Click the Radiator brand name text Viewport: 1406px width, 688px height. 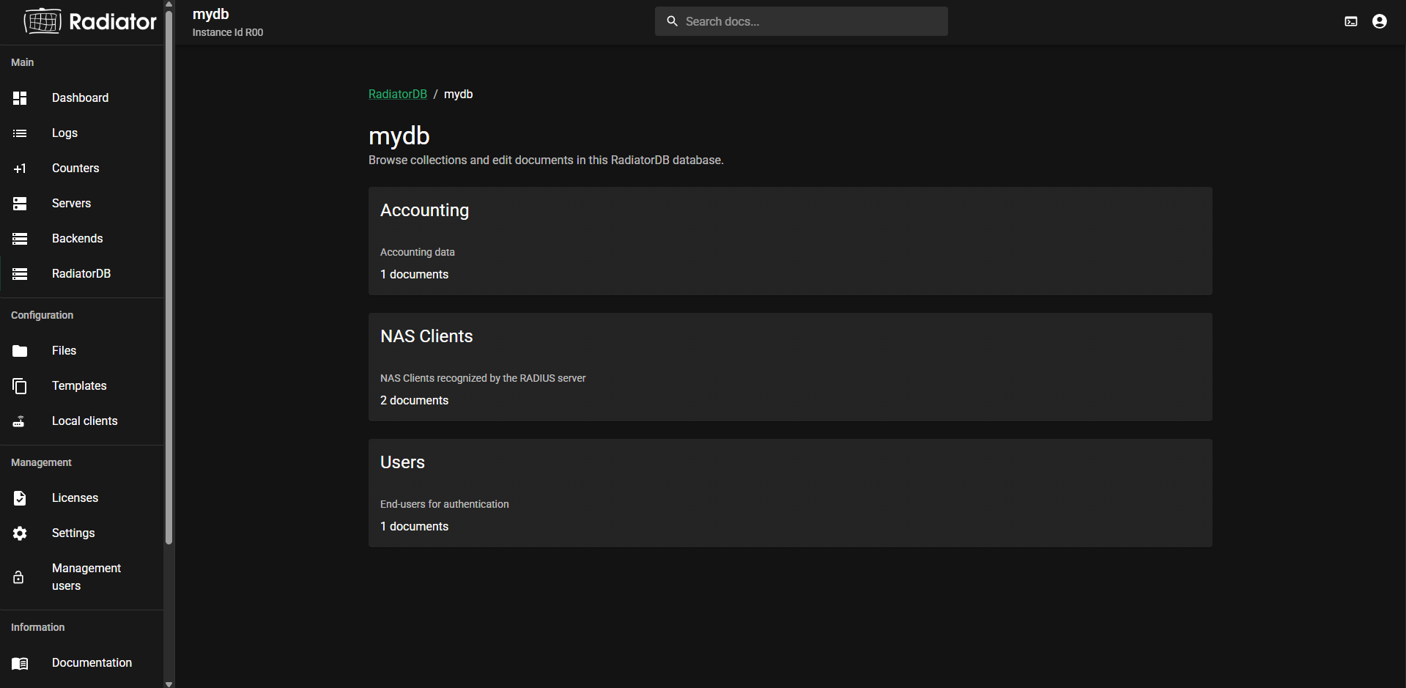(112, 21)
